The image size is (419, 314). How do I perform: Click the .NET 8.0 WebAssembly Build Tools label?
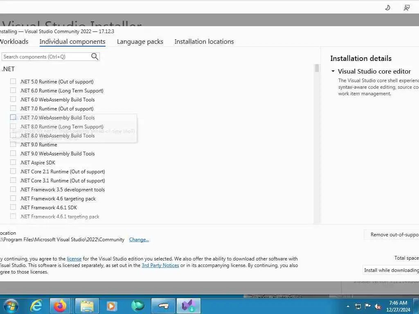click(57, 136)
